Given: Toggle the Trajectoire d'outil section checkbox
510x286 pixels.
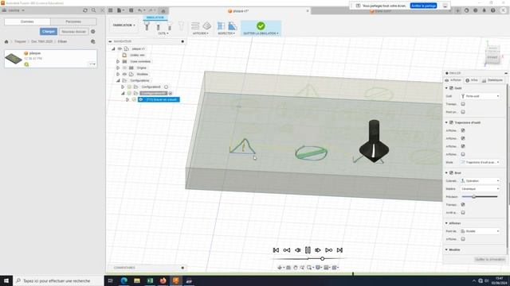Looking at the screenshot, I should pos(451,122).
